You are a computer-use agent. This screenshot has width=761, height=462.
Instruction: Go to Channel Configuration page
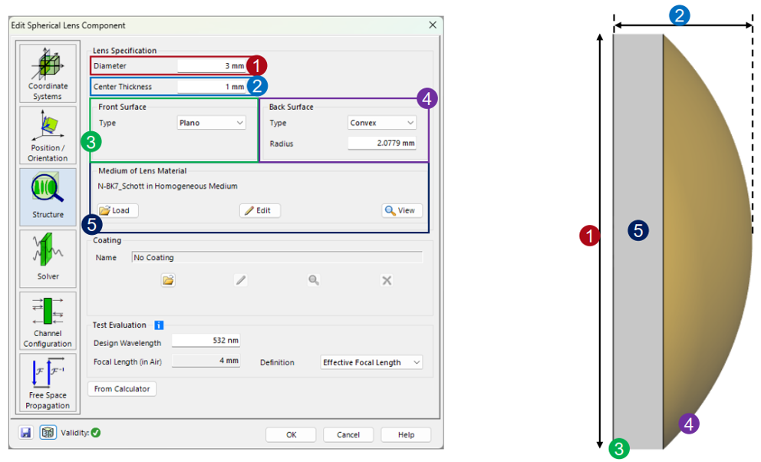(x=48, y=320)
